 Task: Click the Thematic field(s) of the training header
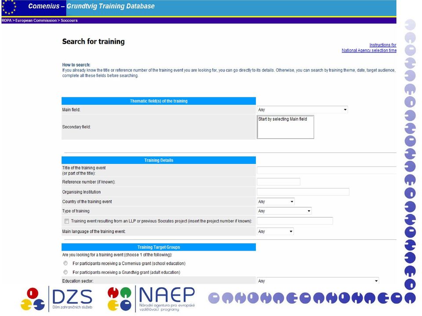[159, 101]
